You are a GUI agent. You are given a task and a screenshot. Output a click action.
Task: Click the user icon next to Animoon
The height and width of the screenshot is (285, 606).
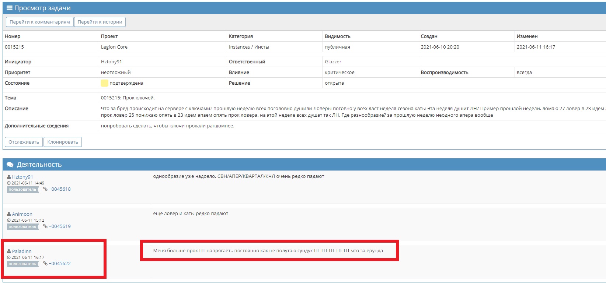pos(9,214)
